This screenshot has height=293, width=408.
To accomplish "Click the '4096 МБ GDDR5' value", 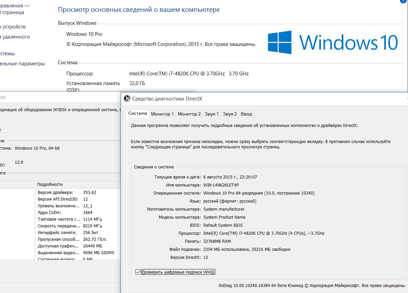I will click(x=98, y=252).
